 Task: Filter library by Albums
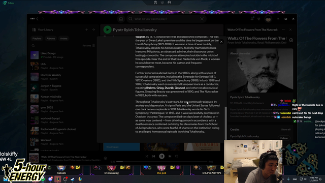click(51, 39)
